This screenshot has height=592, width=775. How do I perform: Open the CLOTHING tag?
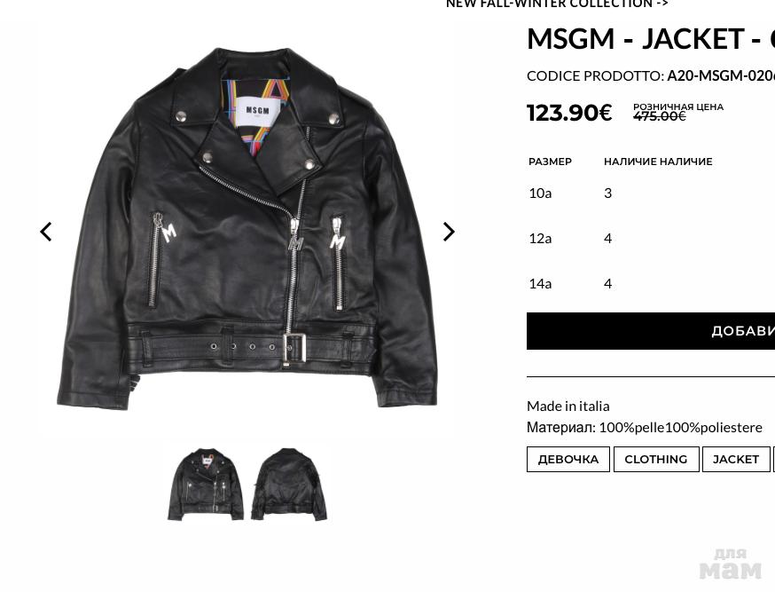pyautogui.click(x=656, y=459)
